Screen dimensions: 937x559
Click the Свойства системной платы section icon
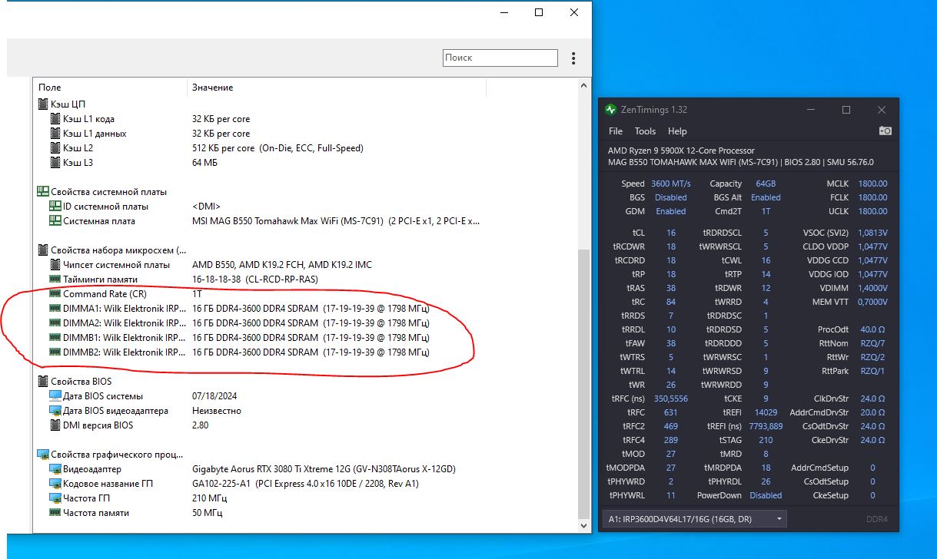click(42, 192)
